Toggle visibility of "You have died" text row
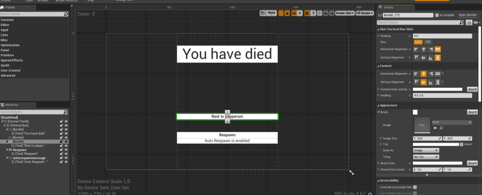 tap(66, 133)
